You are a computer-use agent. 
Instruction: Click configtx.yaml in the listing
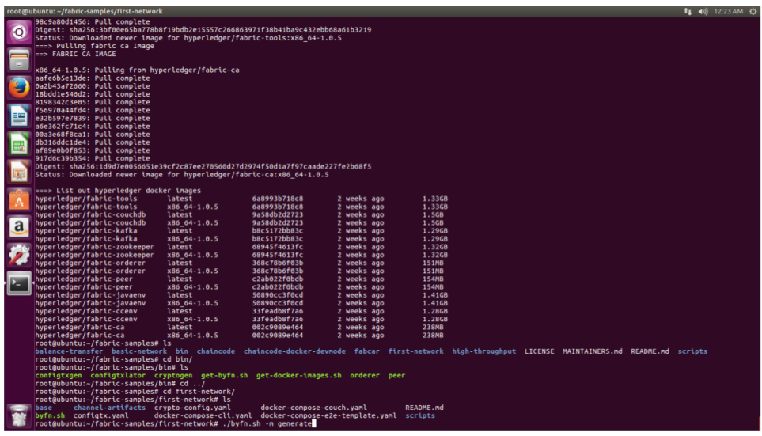[x=100, y=415]
